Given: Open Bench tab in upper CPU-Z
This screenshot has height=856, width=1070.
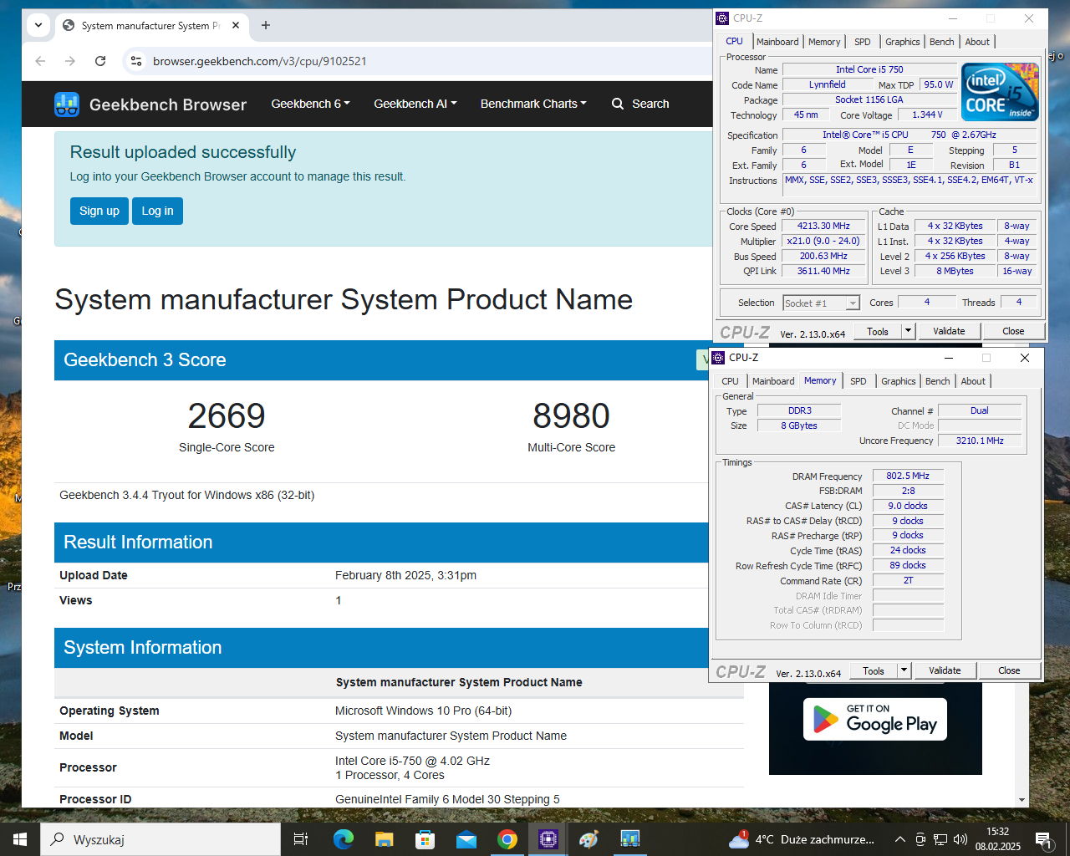Looking at the screenshot, I should (x=941, y=42).
